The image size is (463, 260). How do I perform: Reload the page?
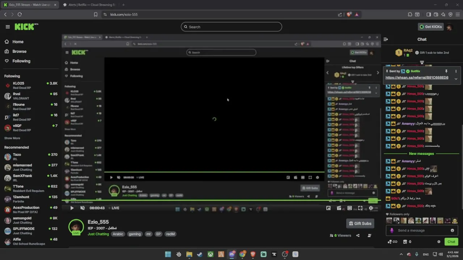[20, 14]
